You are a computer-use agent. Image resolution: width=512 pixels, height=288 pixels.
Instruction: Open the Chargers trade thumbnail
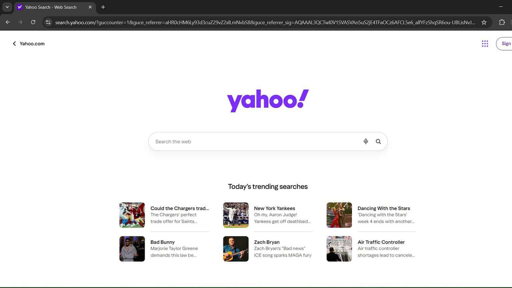(x=132, y=215)
